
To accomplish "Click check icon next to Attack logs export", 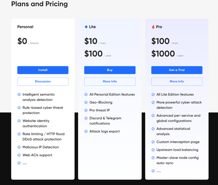I will [86, 132].
